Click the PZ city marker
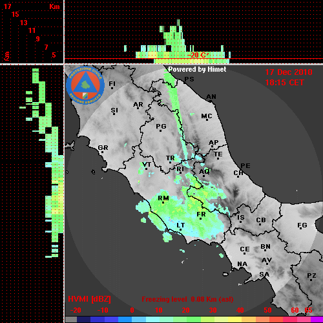This screenshot has height=323, width=323. click(x=311, y=280)
